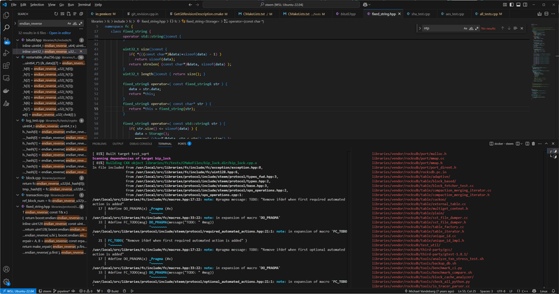Open editor More Actions menu
This screenshot has height=294, width=559.
(x=553, y=14)
